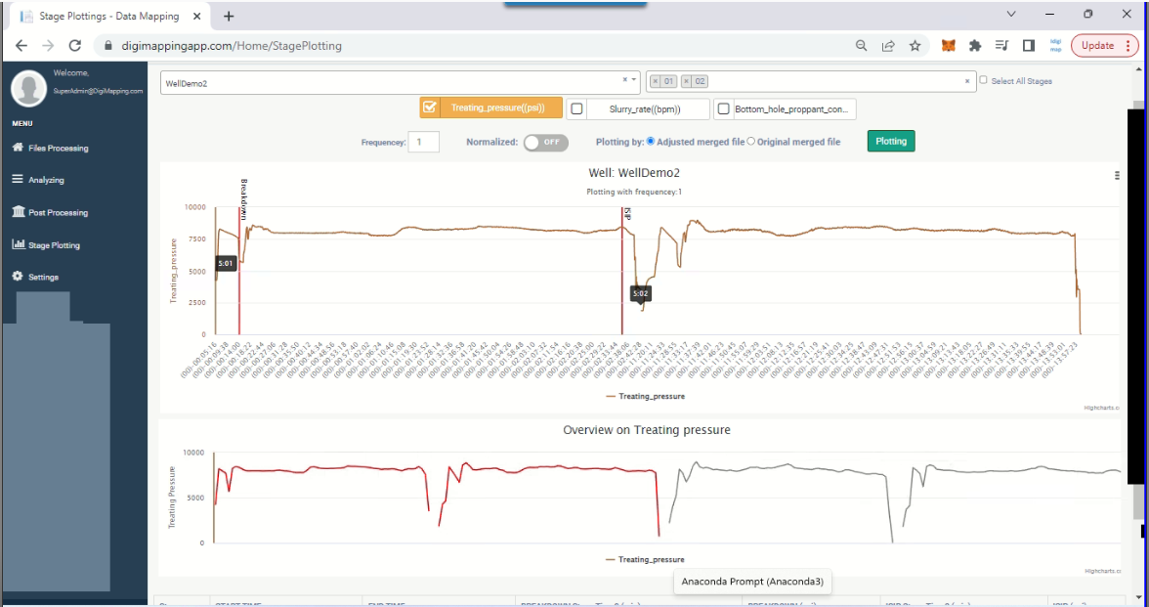Uncheck the Treating_pressure((psi)) checkbox
This screenshot has height=607, width=1149.
click(x=430, y=108)
